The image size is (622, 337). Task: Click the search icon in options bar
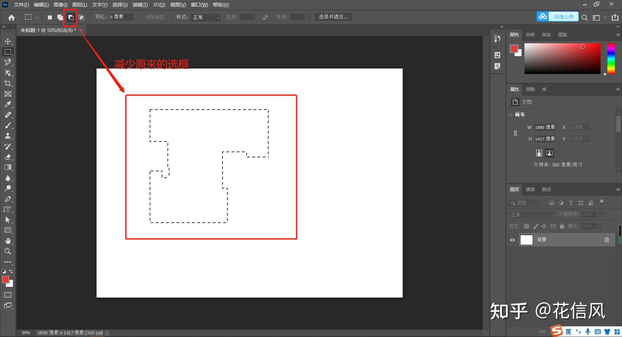coord(584,17)
